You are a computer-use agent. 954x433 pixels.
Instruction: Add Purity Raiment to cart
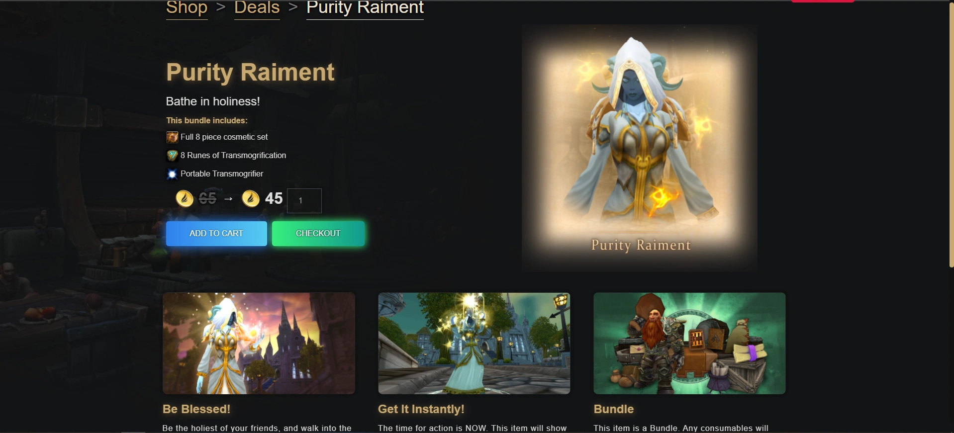tap(216, 234)
